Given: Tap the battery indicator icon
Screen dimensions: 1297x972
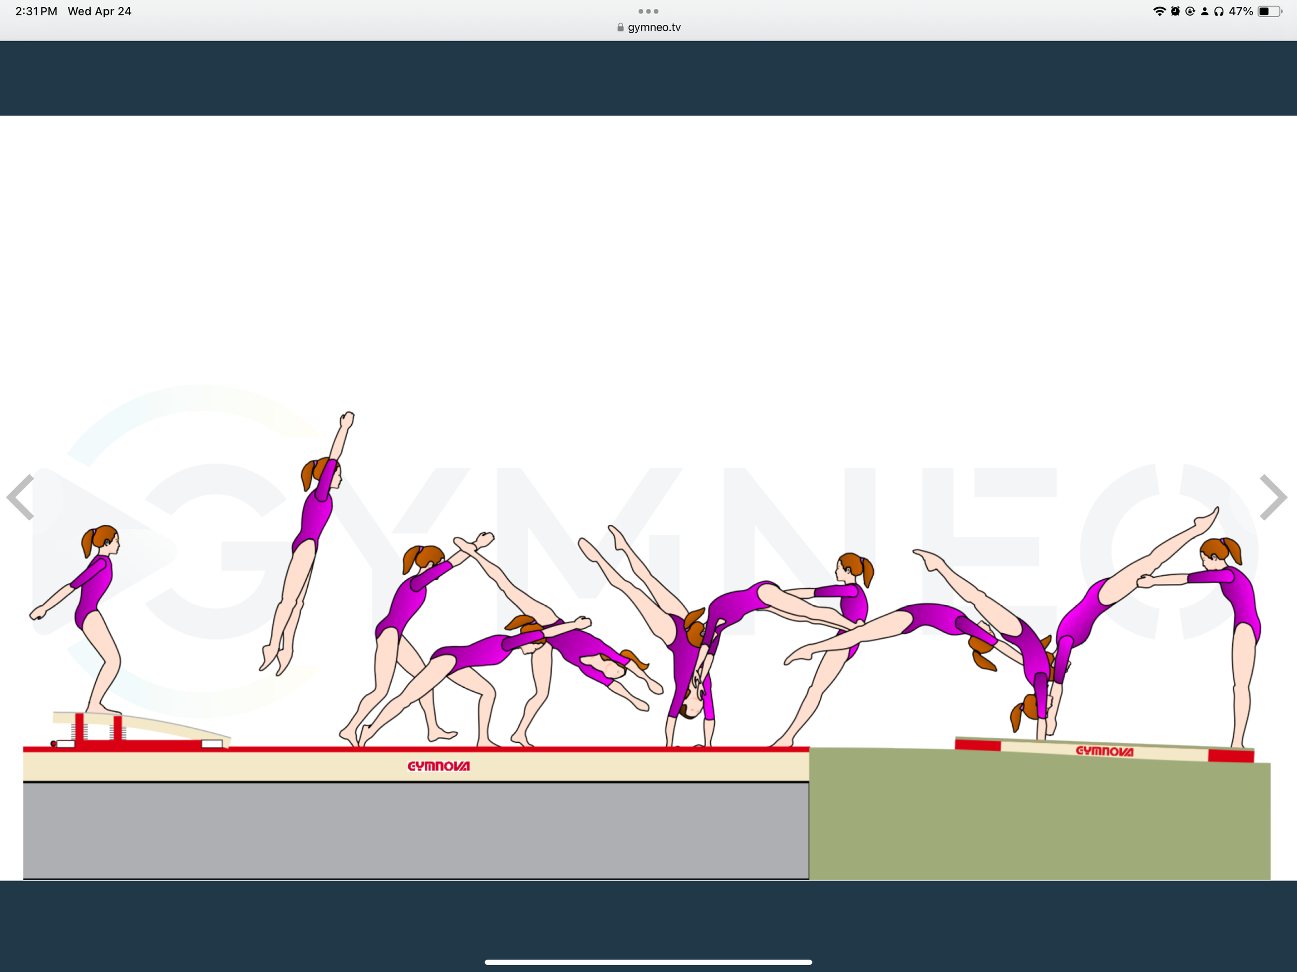Looking at the screenshot, I should [x=1270, y=11].
